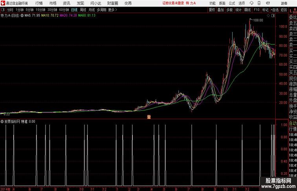Switch to the 1分钟 period tab
297x191 pixels.
[x=20, y=10]
